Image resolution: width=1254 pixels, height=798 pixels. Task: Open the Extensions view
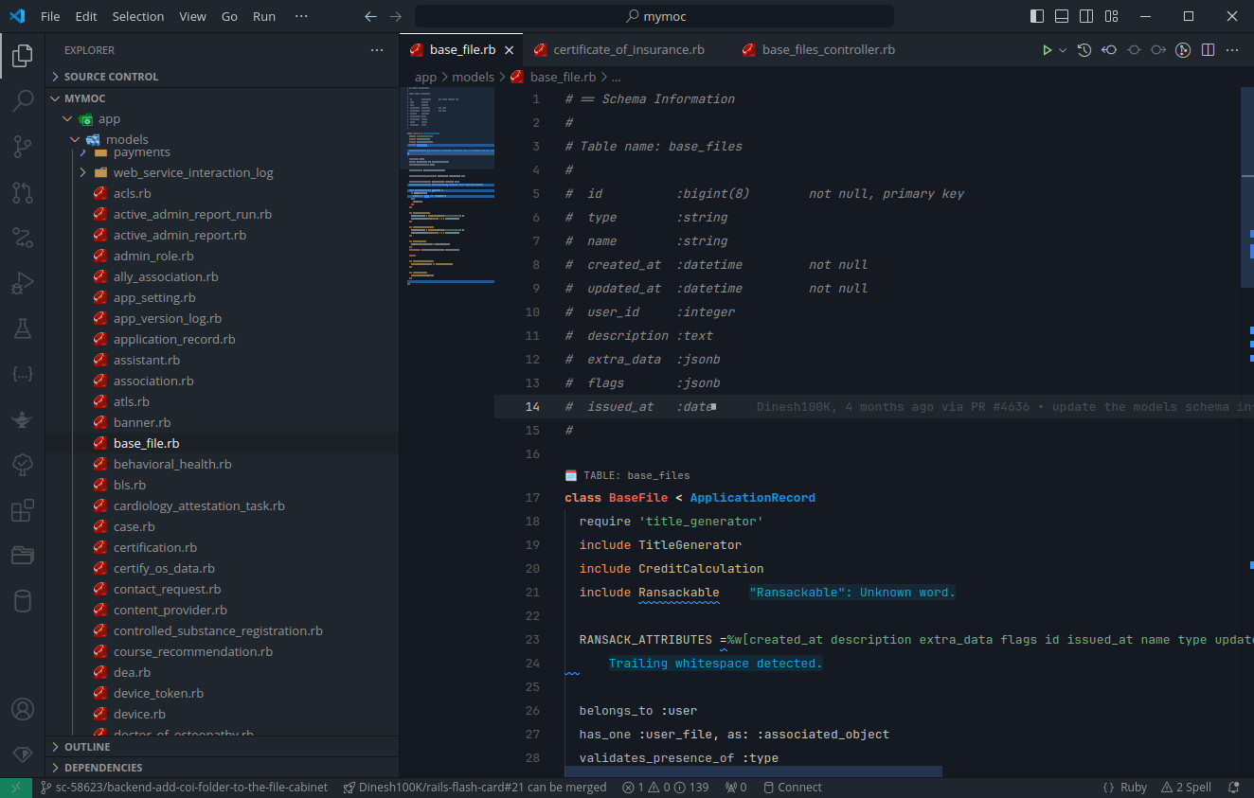coord(23,511)
